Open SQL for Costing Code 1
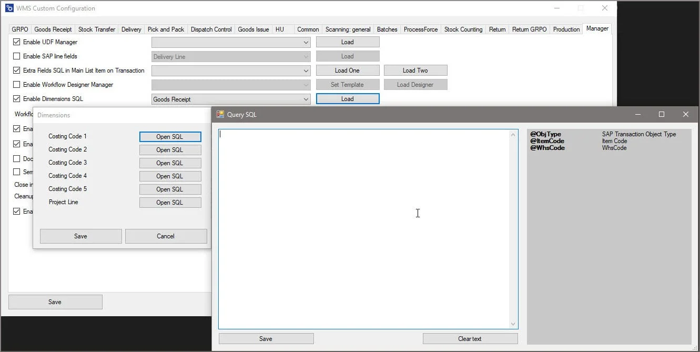The image size is (700, 352). [x=170, y=137]
